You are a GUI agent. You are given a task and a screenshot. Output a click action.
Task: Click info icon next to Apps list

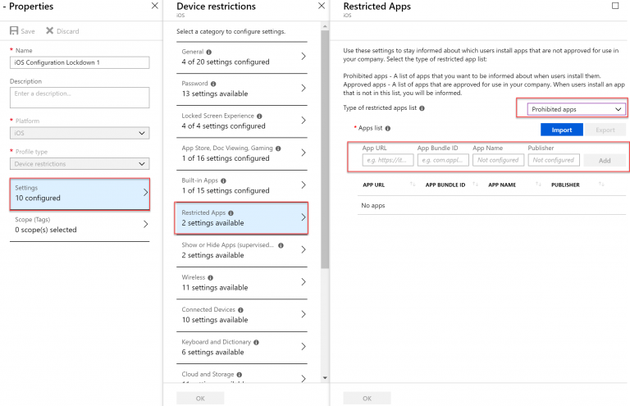pos(388,129)
